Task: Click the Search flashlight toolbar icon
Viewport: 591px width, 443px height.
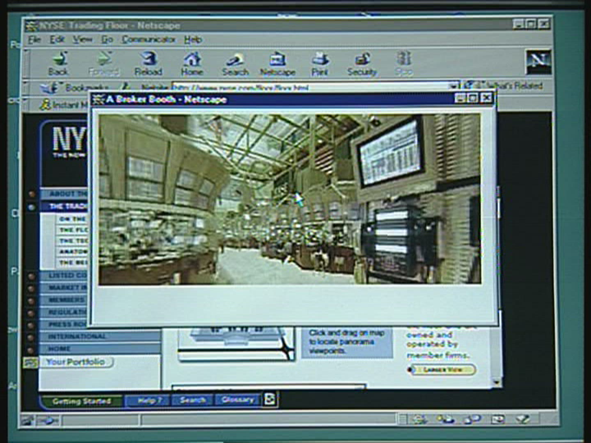Action: pyautogui.click(x=235, y=64)
